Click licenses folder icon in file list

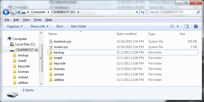[x=51, y=69]
